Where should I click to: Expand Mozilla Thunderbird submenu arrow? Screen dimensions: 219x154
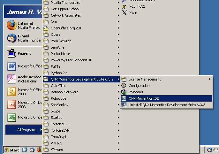click(118, 2)
